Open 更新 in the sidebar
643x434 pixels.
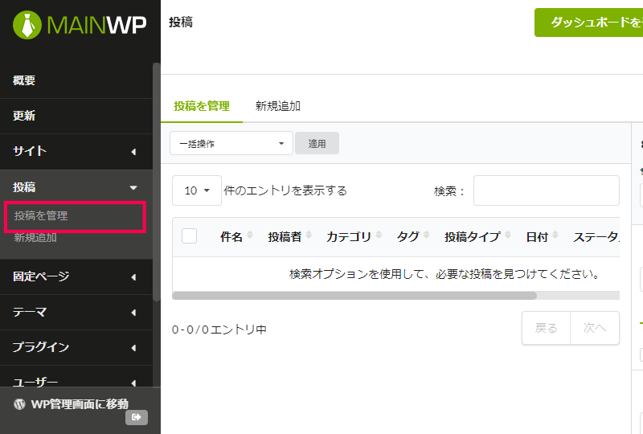76,116
